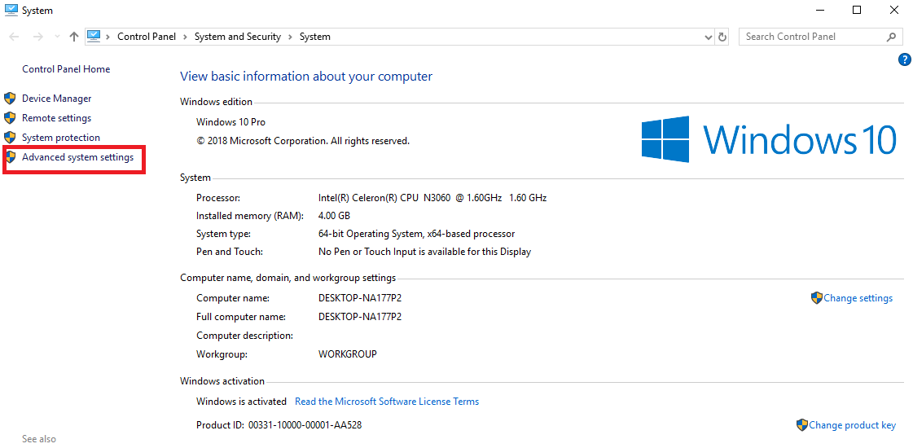The image size is (913, 448).
Task: Maximize the System window
Action: (x=857, y=10)
